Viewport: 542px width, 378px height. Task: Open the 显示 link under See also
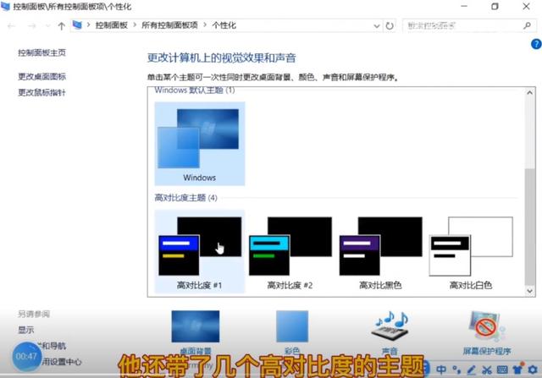point(26,330)
